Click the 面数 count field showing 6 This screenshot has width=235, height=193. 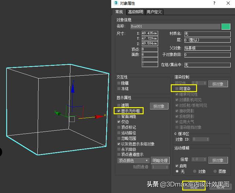pos(150,54)
